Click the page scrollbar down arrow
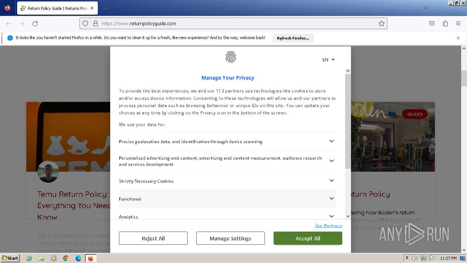 coord(464,250)
